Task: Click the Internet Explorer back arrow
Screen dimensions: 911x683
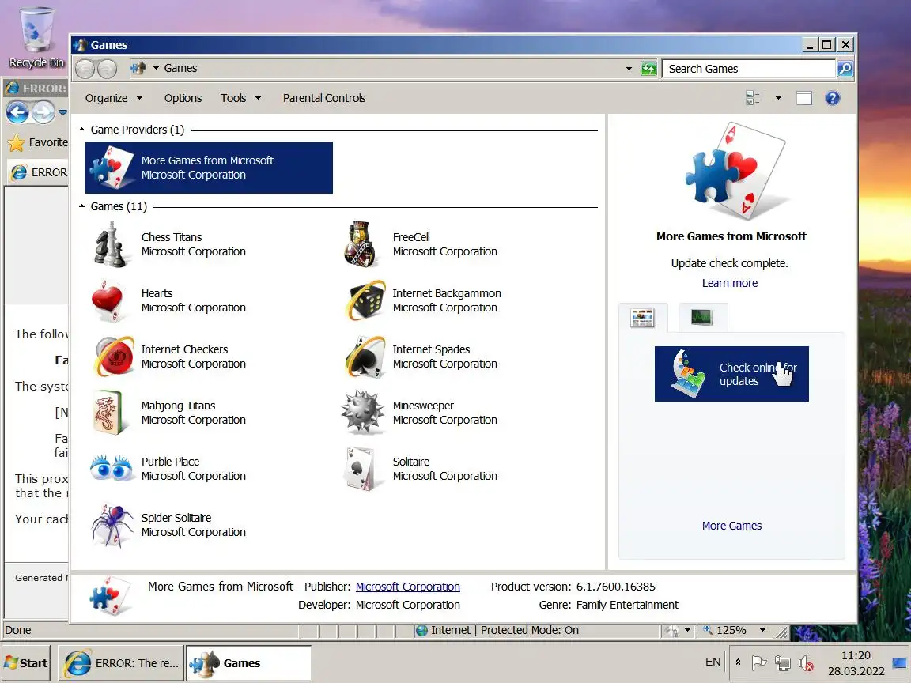Action: pyautogui.click(x=17, y=112)
